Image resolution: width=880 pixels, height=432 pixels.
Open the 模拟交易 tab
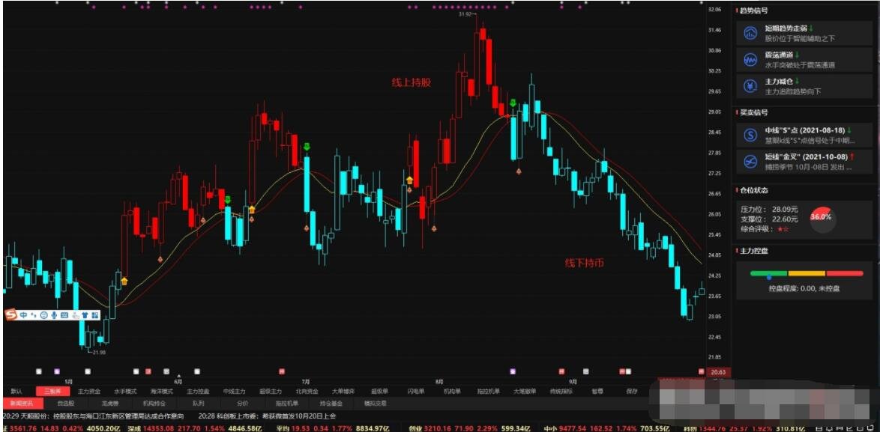375,402
